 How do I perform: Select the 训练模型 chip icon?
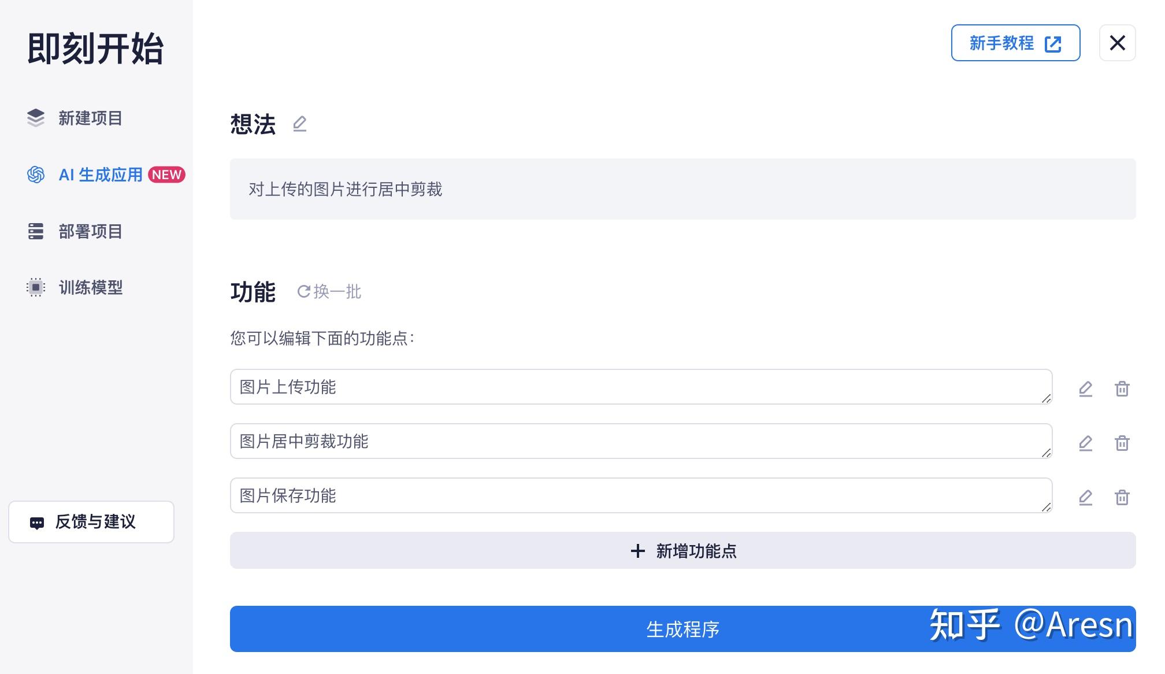click(x=36, y=287)
